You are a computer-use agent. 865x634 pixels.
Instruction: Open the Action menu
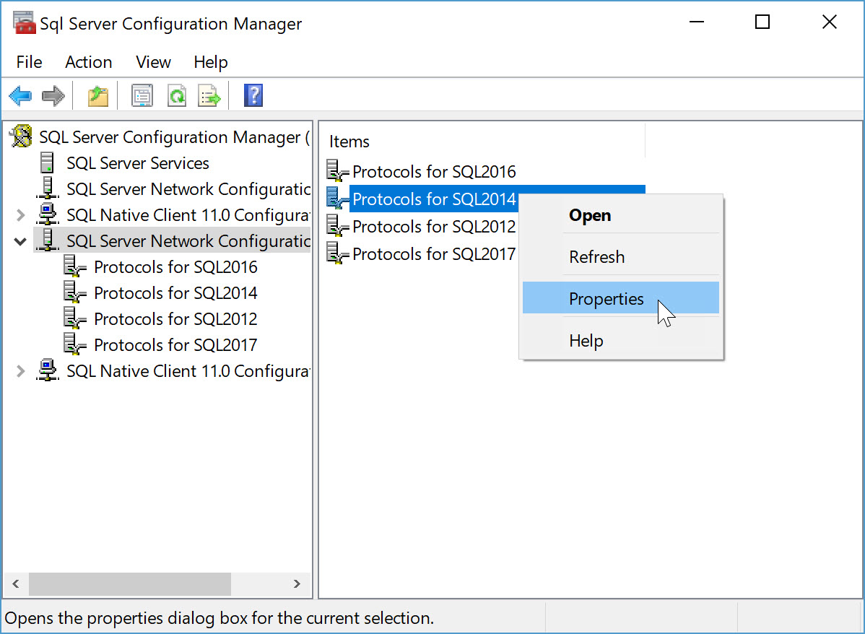88,62
